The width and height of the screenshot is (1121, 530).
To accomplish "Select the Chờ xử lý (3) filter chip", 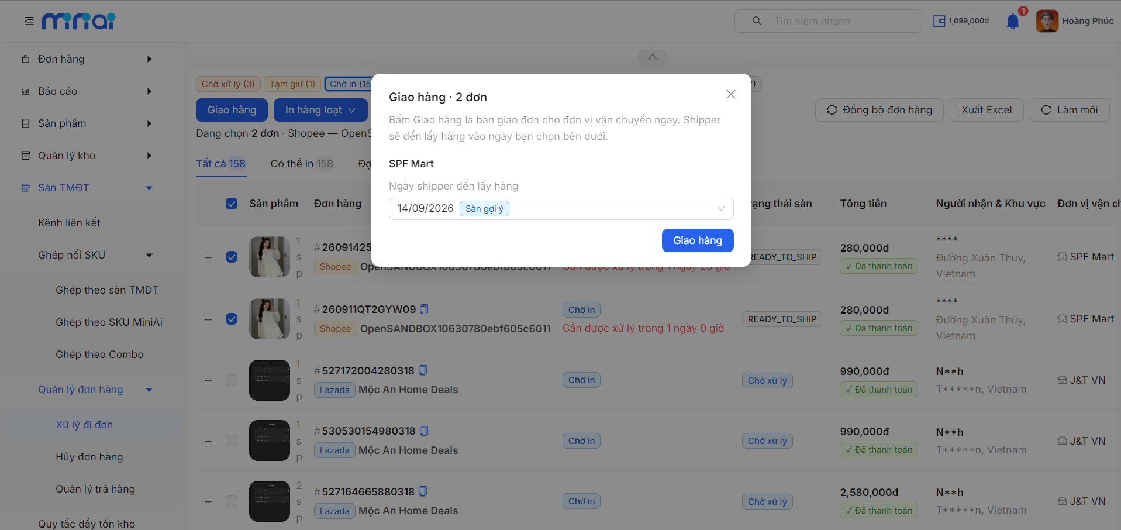I will (x=228, y=84).
